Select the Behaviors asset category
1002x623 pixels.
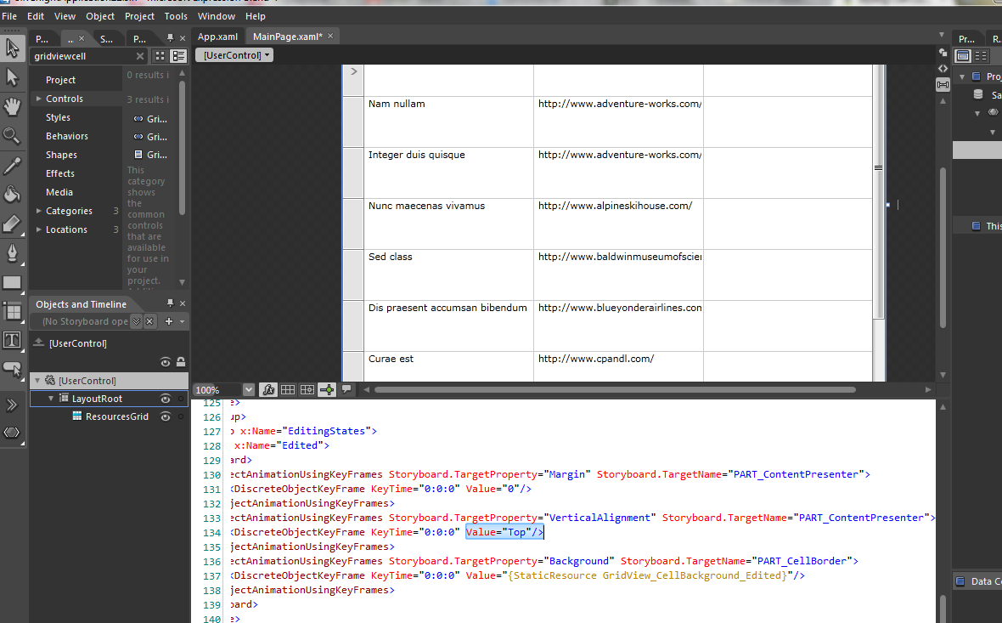[67, 136]
